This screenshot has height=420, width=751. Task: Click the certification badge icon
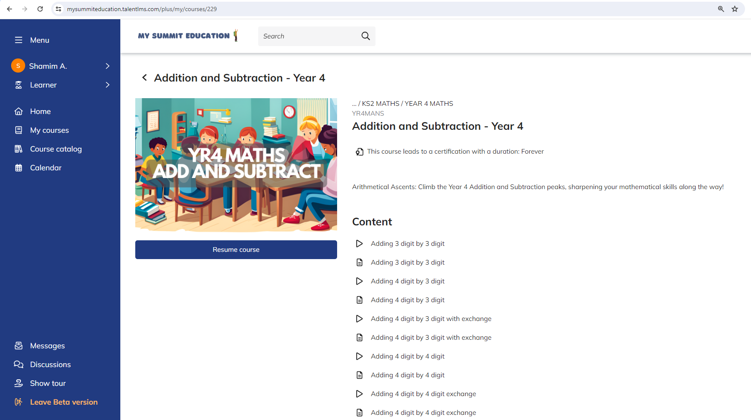click(x=360, y=152)
